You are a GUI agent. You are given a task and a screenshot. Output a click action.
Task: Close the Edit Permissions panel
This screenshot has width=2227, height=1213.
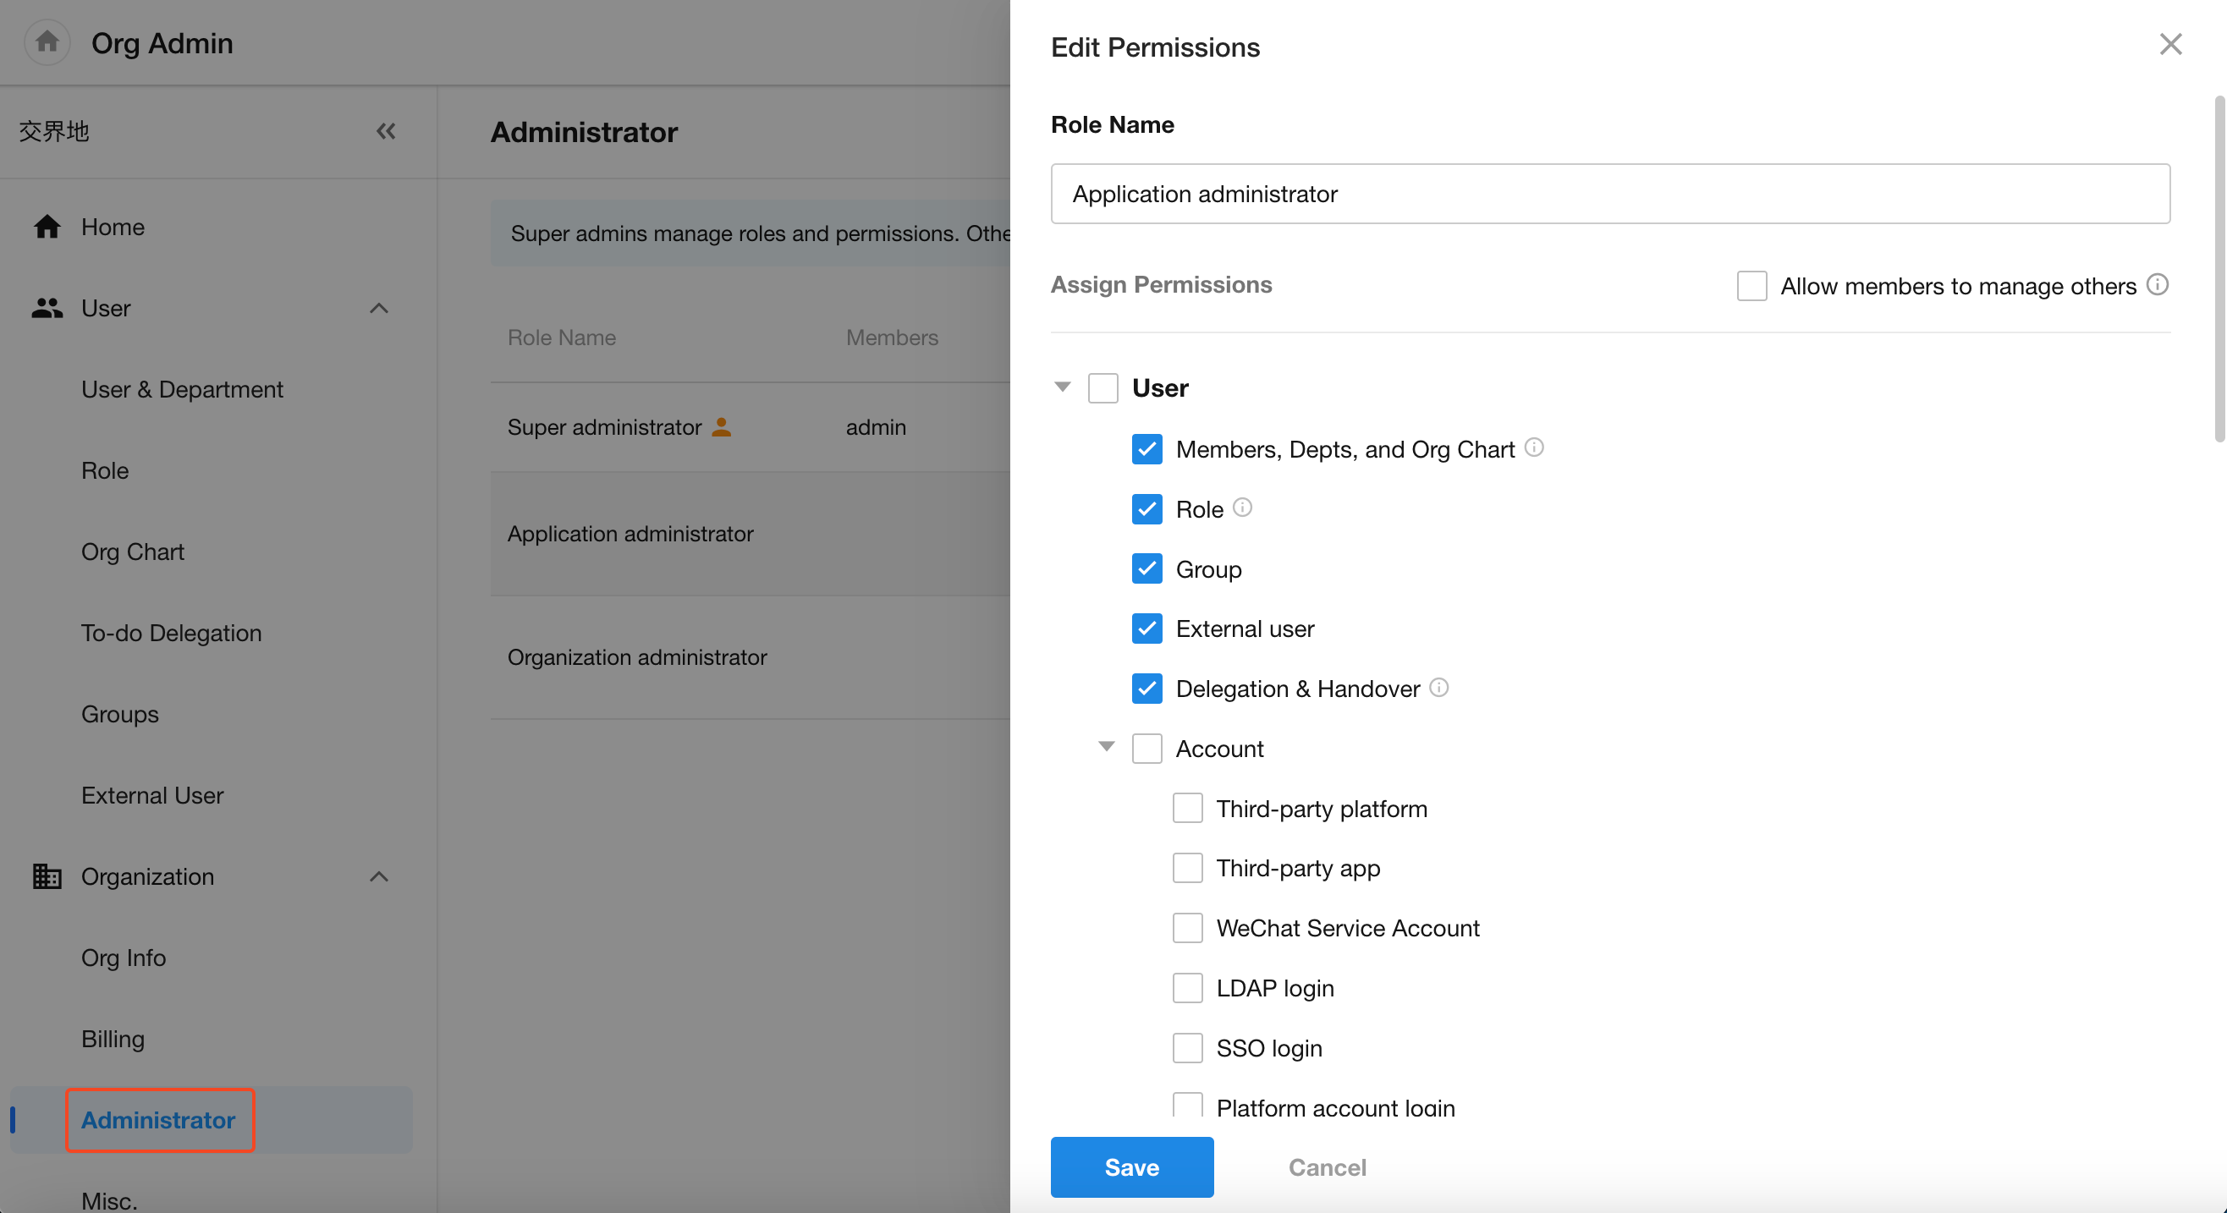pos(2170,44)
